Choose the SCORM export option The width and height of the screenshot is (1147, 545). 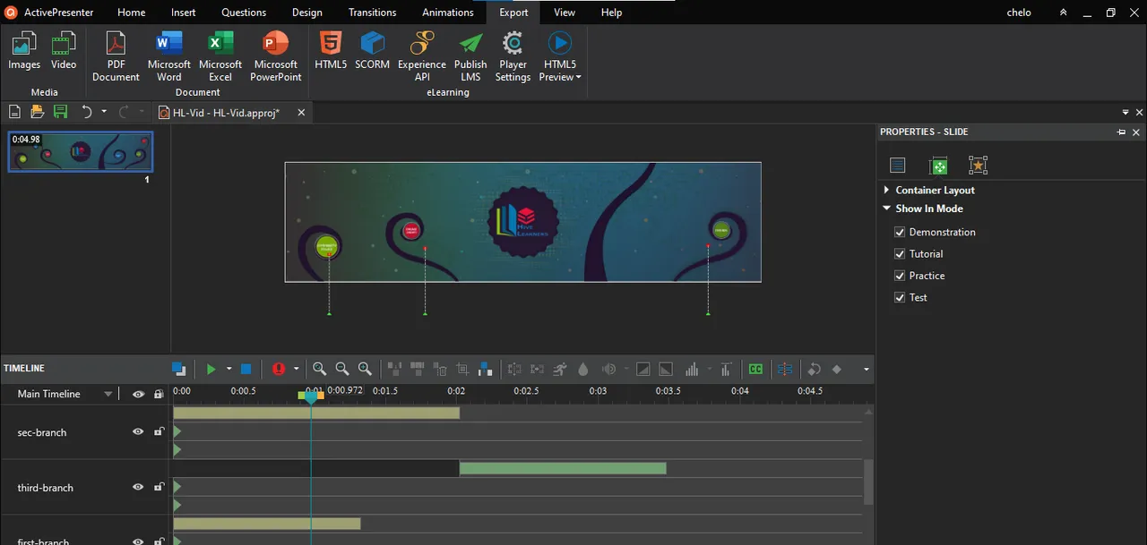click(x=372, y=51)
